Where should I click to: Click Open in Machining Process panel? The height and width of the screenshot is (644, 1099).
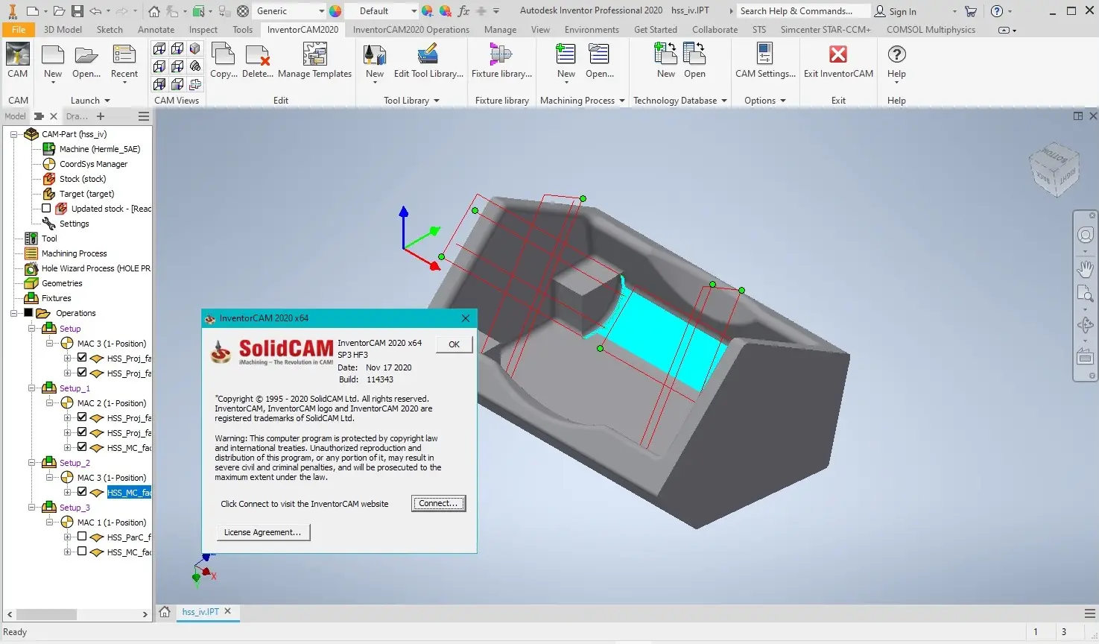[x=600, y=60]
